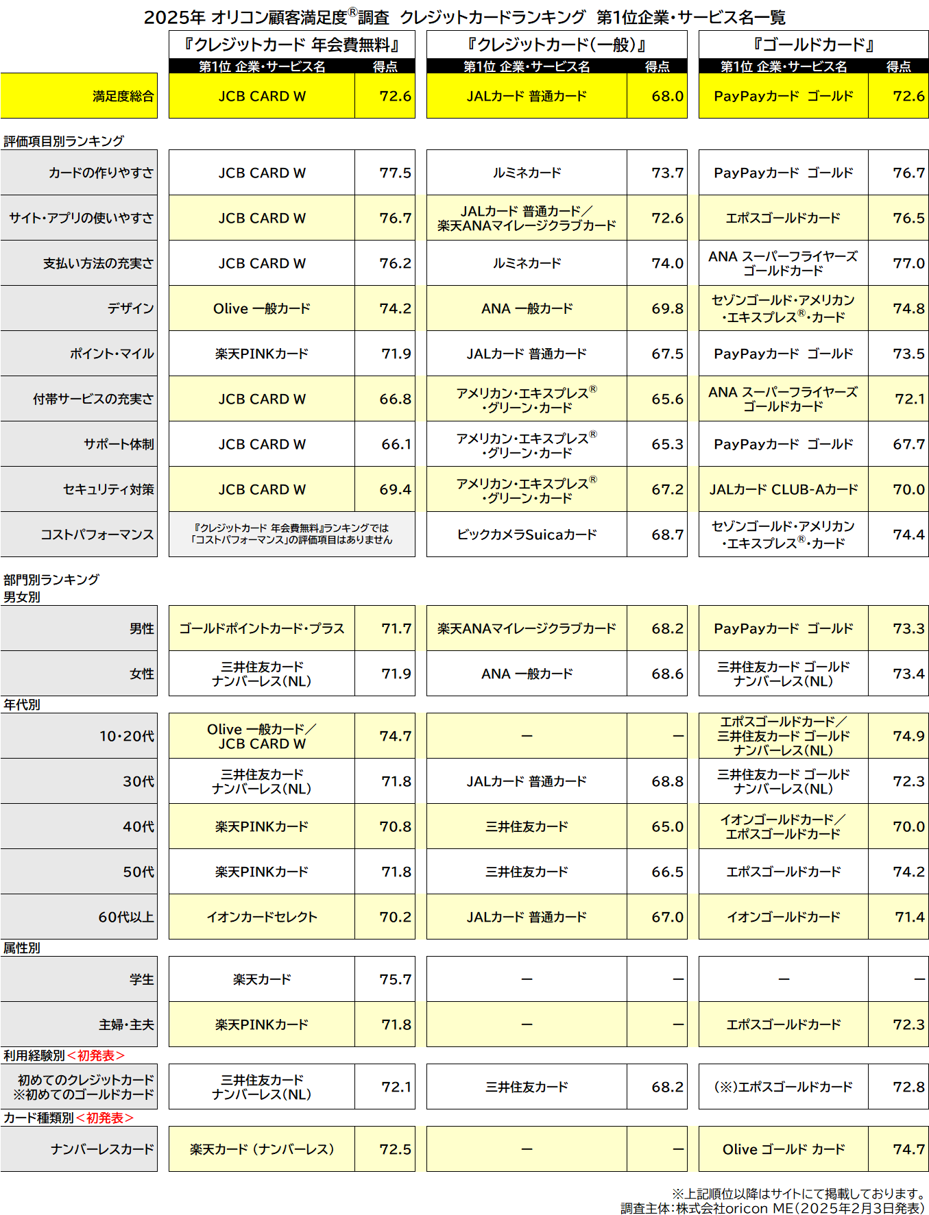929x1215 pixels.
Task: Click the 女性 row label
Action: pyautogui.click(x=79, y=674)
